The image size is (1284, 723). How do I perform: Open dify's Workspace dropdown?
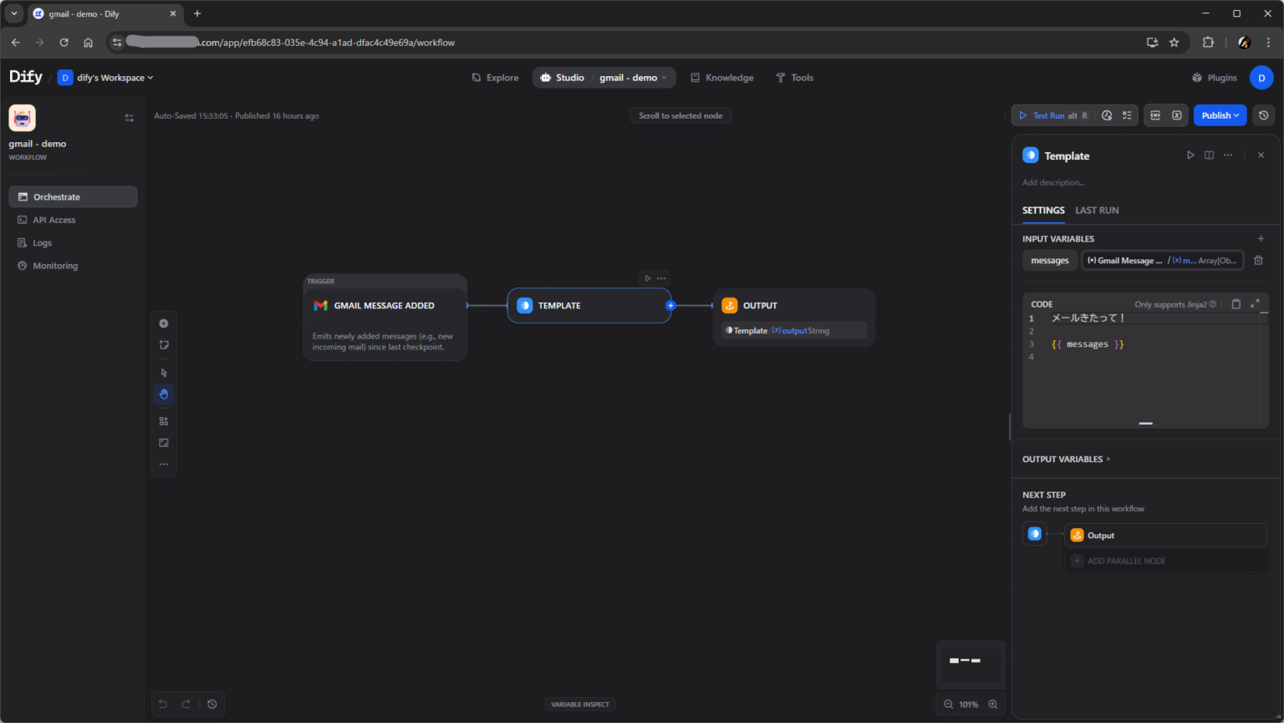(x=105, y=77)
